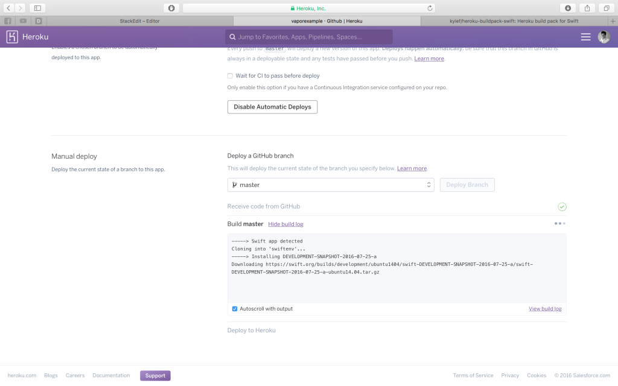Click the Deploy Branch button
The image size is (618, 386).
pyautogui.click(x=467, y=185)
